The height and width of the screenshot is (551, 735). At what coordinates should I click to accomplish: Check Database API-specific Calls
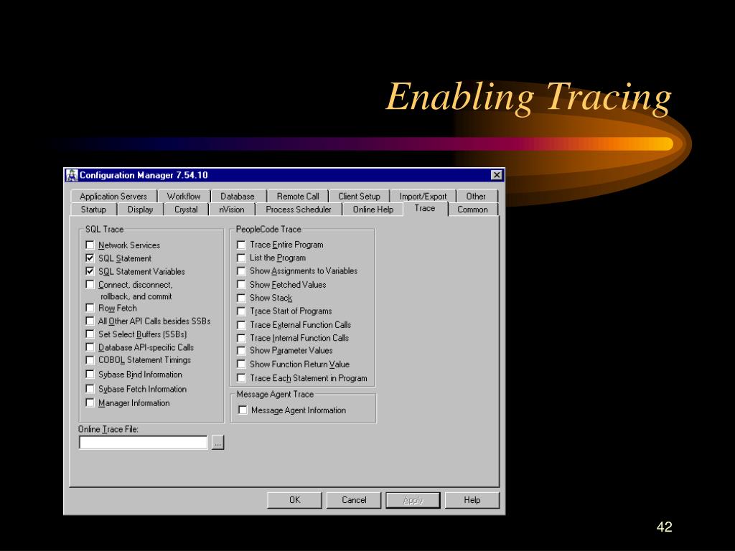tap(90, 347)
